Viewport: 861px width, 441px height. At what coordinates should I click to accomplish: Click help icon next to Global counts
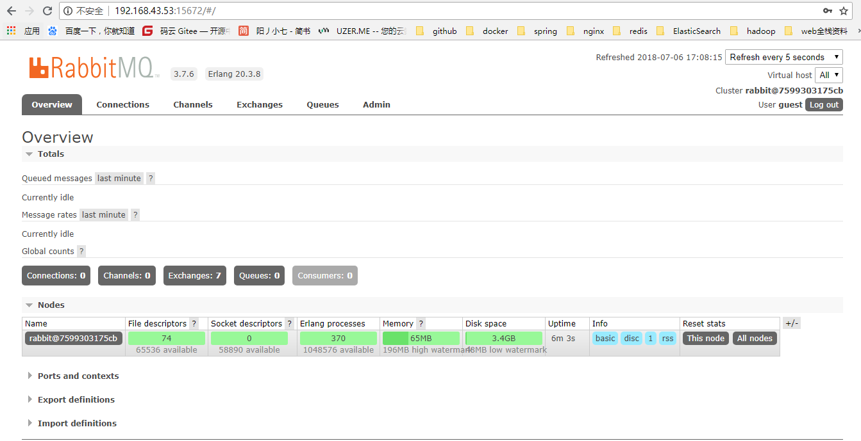coord(81,252)
